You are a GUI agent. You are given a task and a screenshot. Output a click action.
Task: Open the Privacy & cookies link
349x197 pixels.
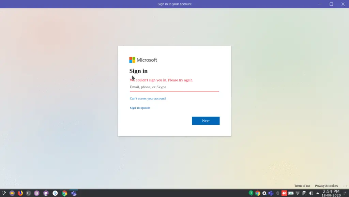coord(326,186)
